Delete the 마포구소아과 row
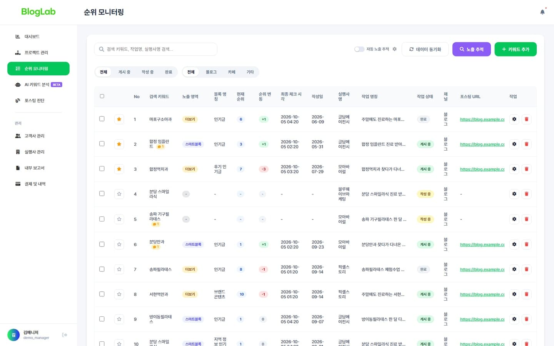 (x=527, y=119)
